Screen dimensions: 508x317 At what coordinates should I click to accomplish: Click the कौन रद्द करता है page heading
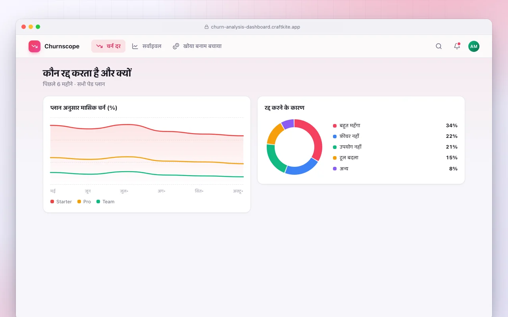87,73
